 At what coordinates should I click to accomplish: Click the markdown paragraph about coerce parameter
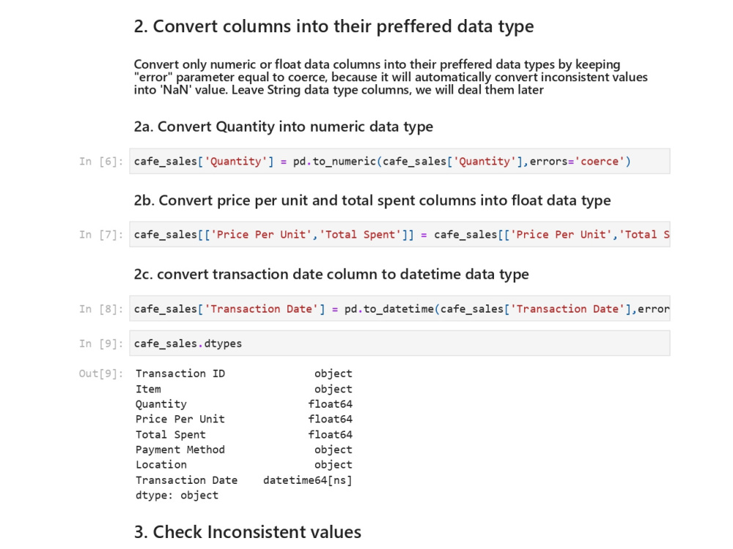(x=391, y=77)
